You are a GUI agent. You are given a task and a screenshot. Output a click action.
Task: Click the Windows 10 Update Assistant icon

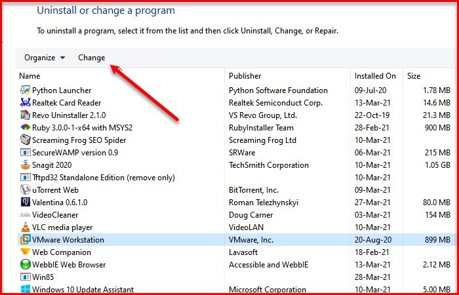26,290
